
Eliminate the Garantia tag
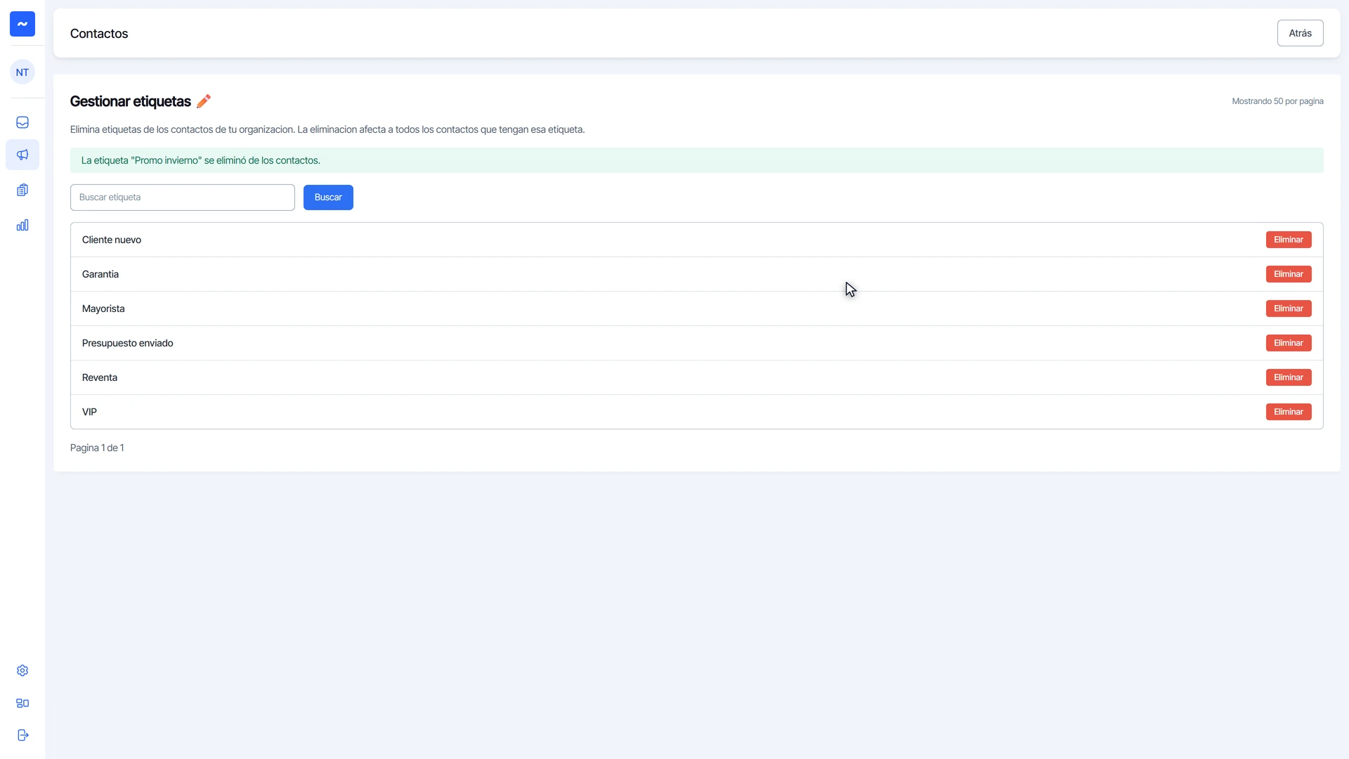pyautogui.click(x=1289, y=274)
